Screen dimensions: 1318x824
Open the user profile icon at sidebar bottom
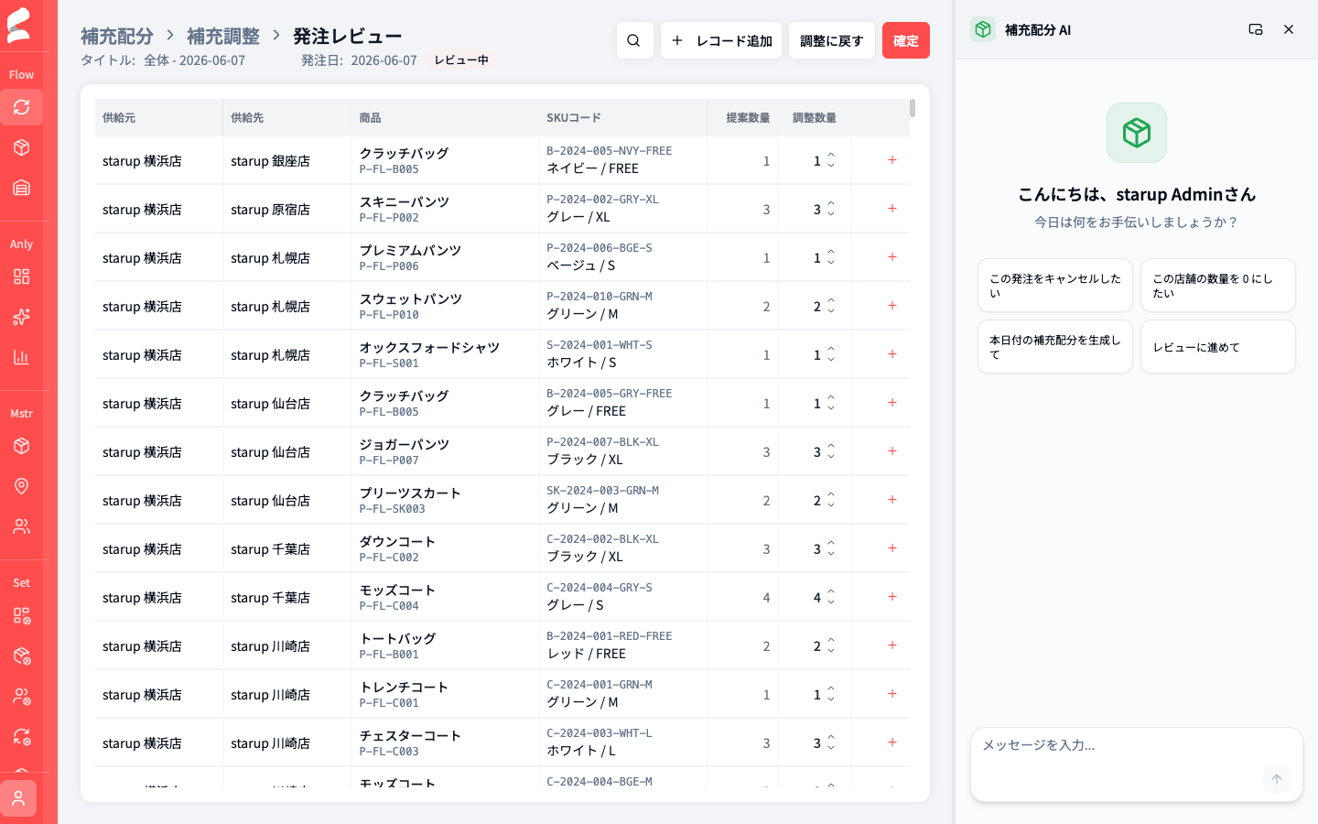(18, 798)
